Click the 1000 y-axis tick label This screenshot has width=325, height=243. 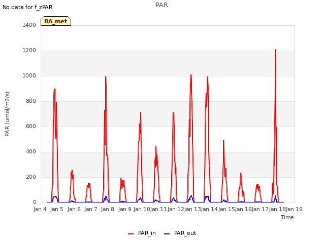coord(29,75)
